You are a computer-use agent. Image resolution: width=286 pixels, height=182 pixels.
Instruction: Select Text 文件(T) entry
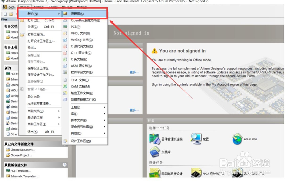point(80,80)
